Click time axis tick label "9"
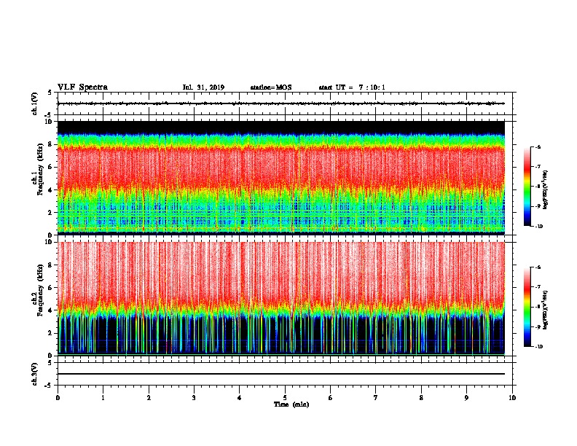This screenshot has height=446, width=577. [x=466, y=398]
